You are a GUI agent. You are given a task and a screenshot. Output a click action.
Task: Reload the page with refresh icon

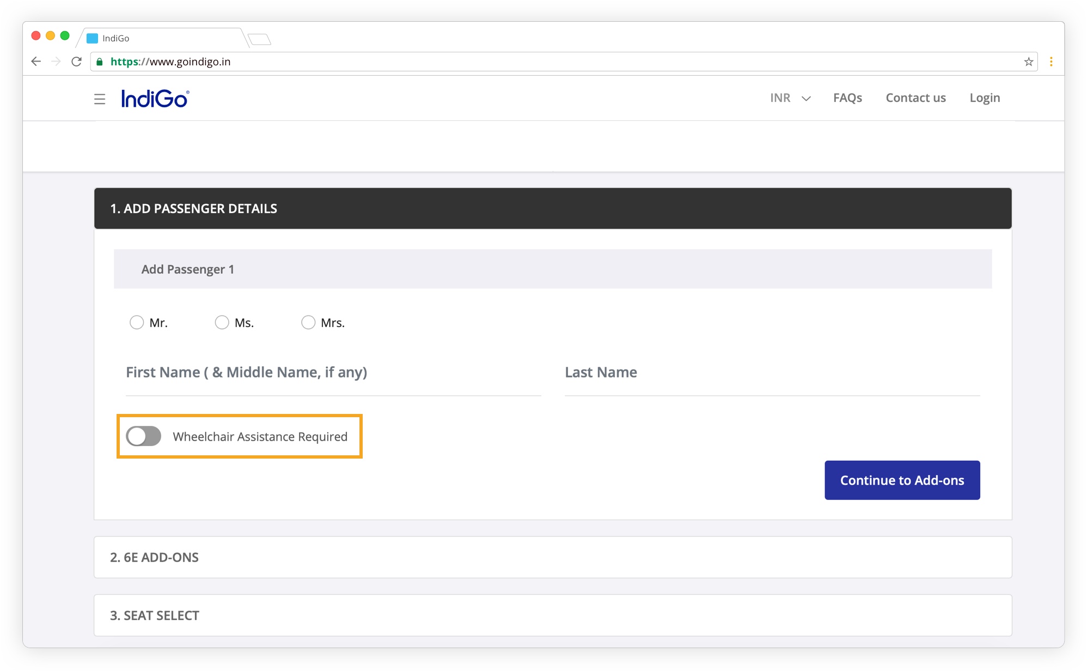pos(76,62)
